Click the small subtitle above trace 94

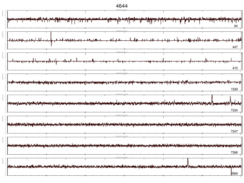point(122,10)
